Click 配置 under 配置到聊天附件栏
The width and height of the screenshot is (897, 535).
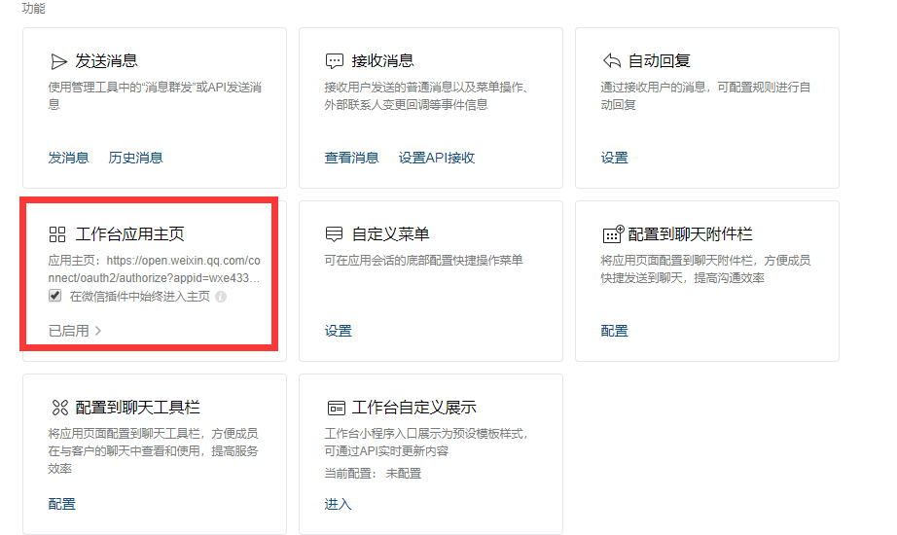coord(614,331)
